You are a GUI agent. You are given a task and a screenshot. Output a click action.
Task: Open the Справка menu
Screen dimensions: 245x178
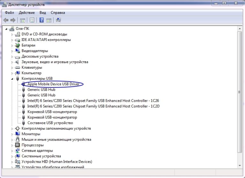coord(57,12)
